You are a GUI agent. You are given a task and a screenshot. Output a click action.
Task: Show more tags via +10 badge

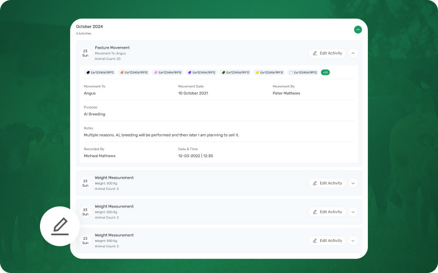click(325, 72)
